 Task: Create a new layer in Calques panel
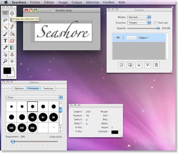coord(121,65)
